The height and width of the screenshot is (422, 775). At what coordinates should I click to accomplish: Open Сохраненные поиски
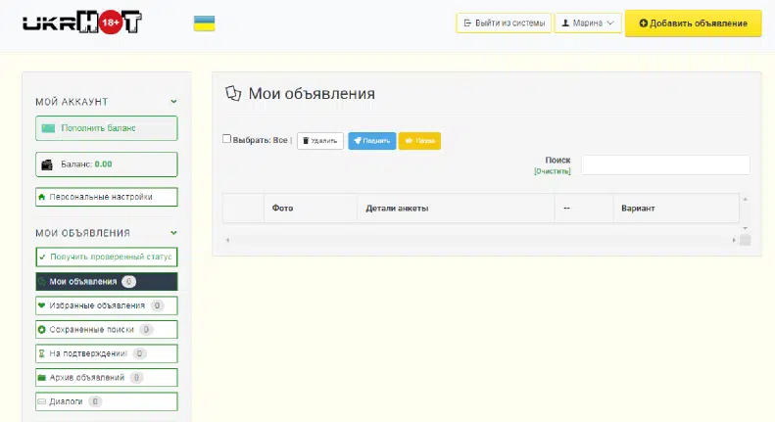[106, 330]
